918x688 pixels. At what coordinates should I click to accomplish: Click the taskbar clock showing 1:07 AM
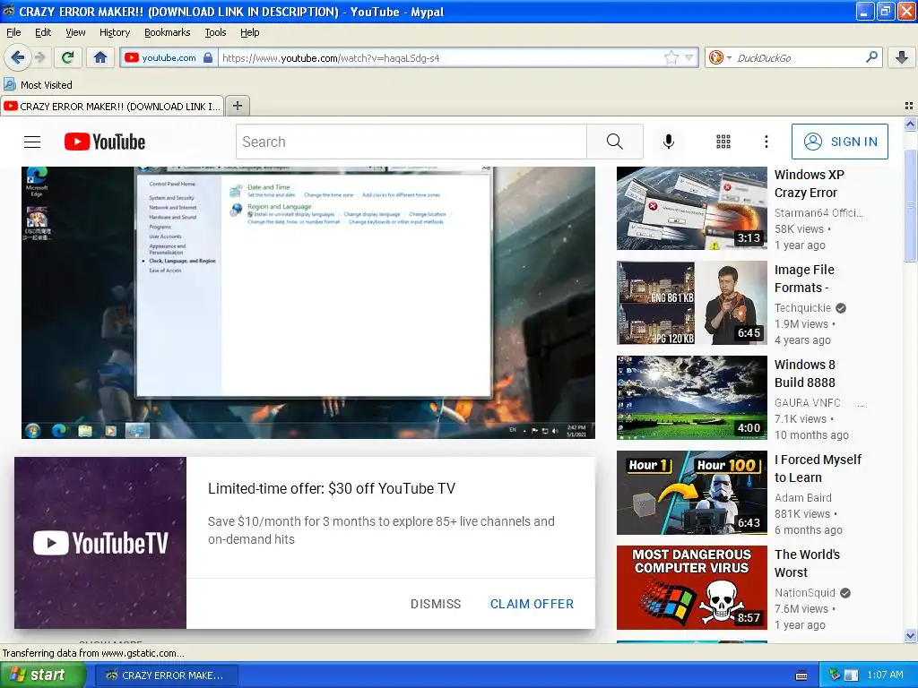click(x=885, y=675)
